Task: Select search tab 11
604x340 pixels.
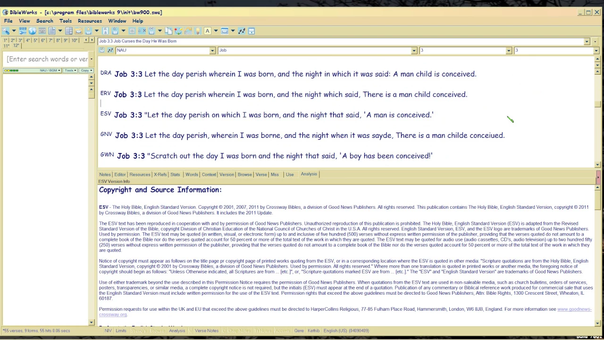Action: coord(6,45)
